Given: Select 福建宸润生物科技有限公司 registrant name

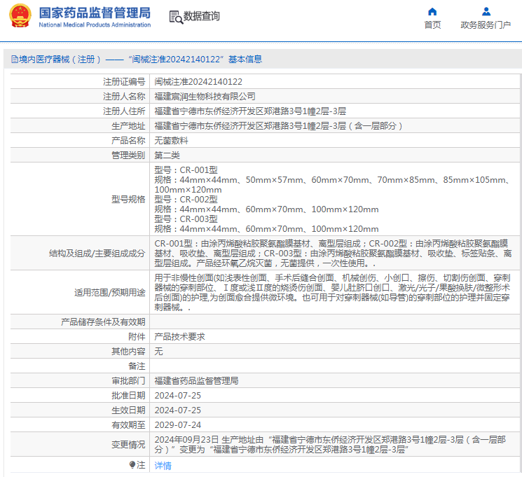Looking at the screenshot, I should tap(205, 96).
